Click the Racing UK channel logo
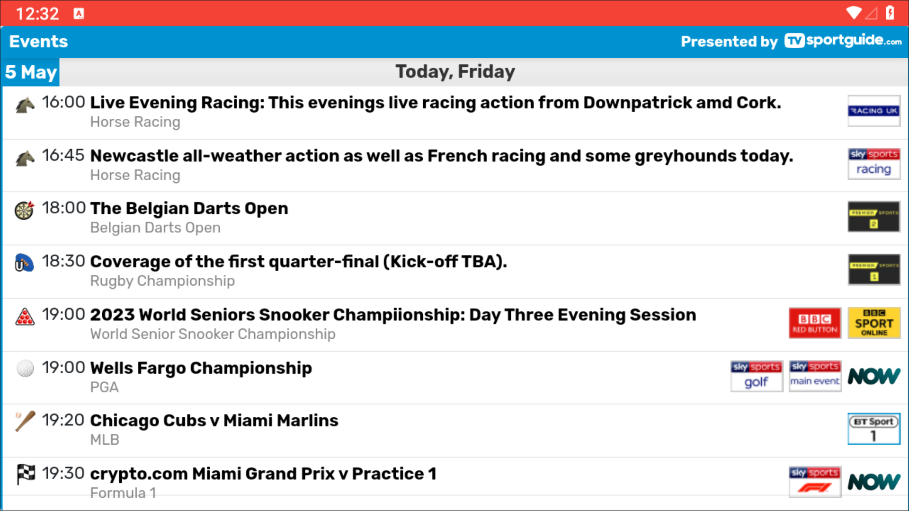 coord(873,111)
